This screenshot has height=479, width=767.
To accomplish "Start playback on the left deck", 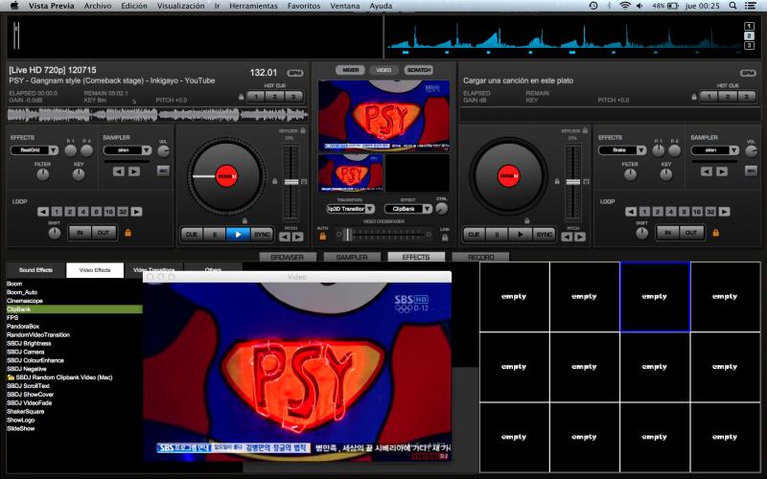I will (x=238, y=235).
